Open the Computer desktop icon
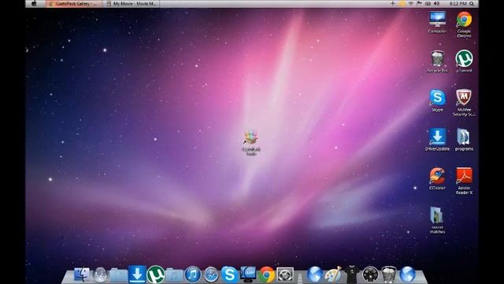The height and width of the screenshot is (284, 504). pos(438,22)
